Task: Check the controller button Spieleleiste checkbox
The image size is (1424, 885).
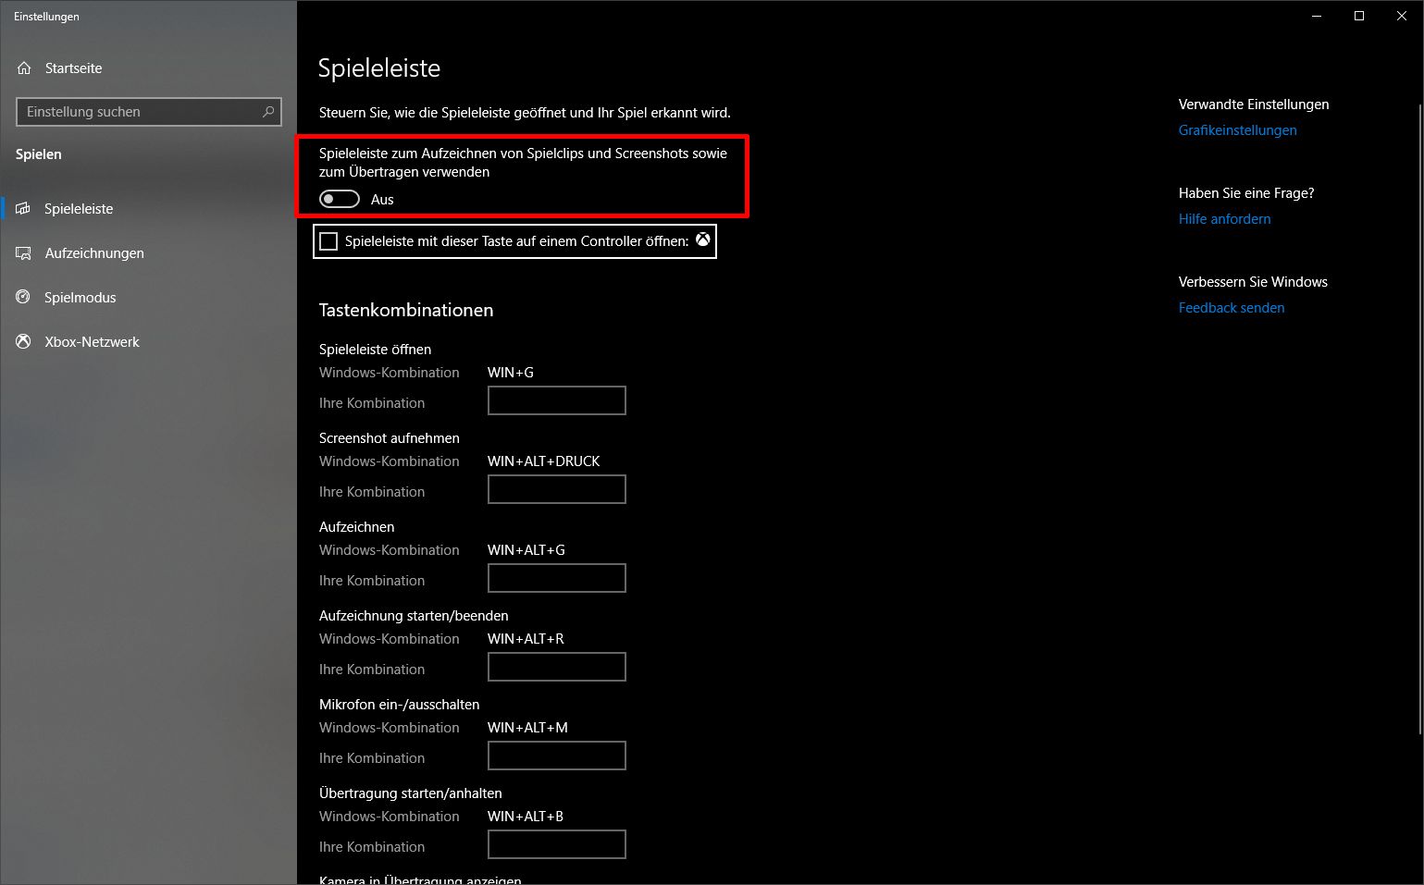Action: coord(328,241)
